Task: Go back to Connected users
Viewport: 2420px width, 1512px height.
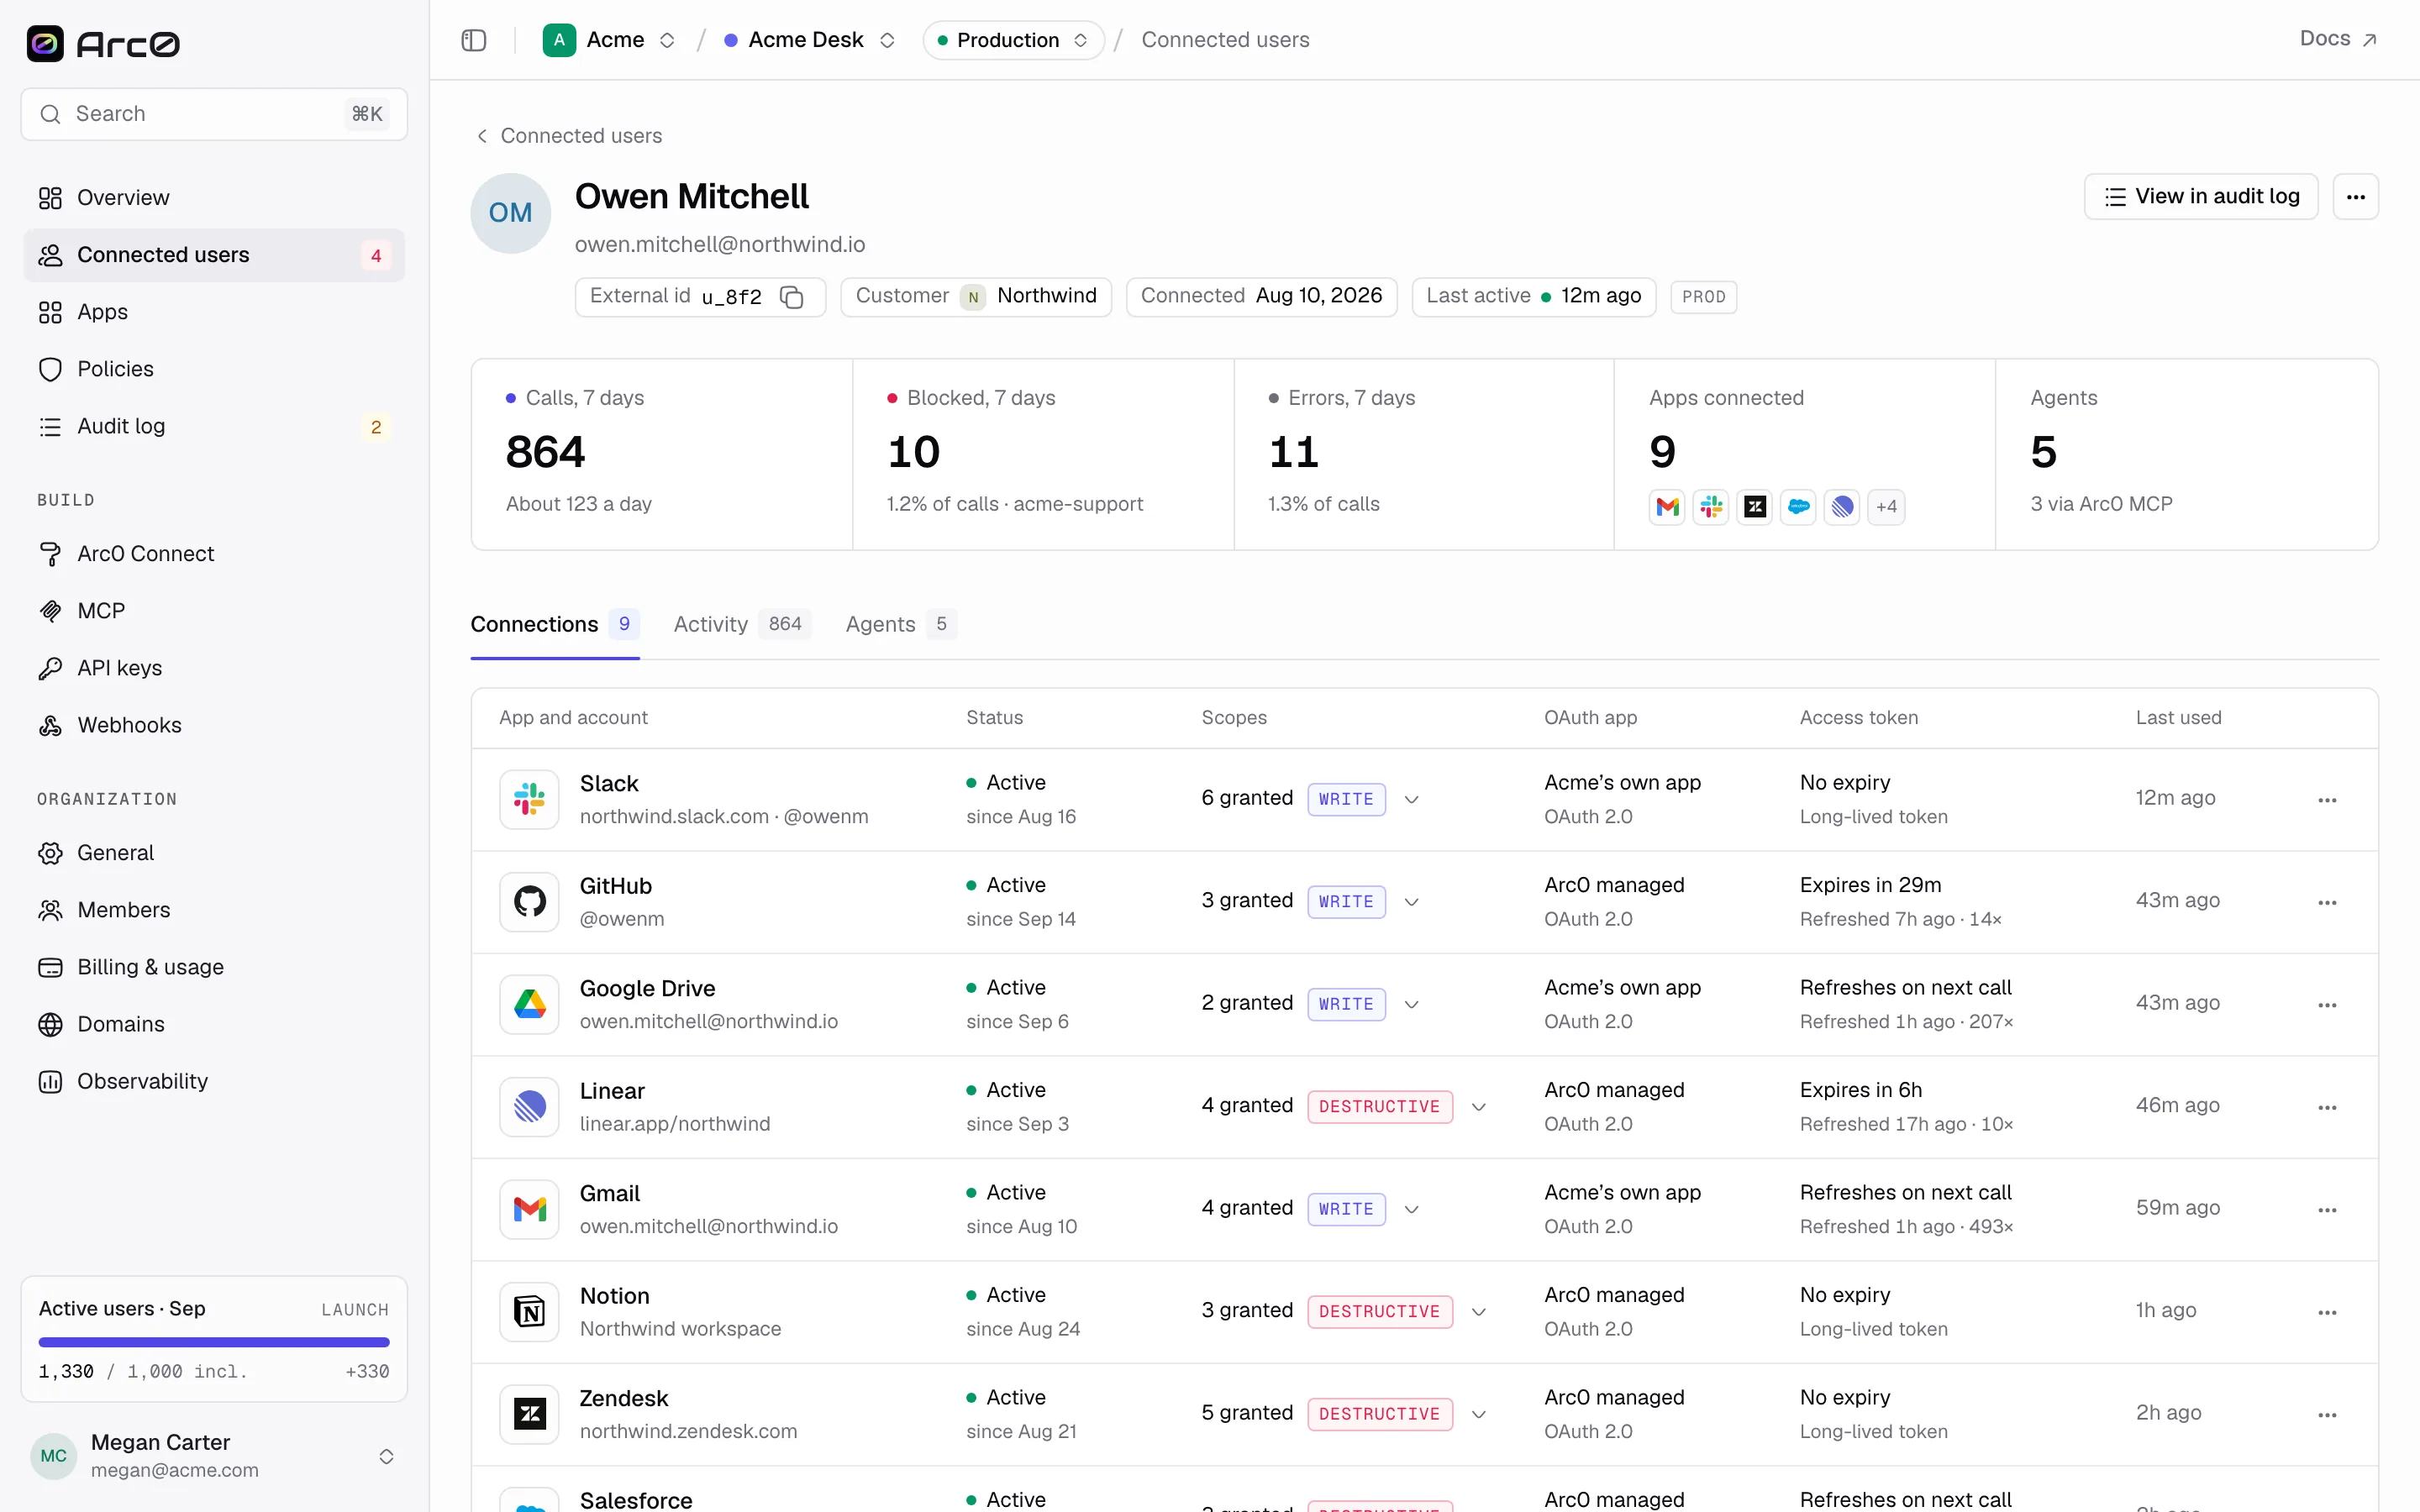Action: [568, 136]
